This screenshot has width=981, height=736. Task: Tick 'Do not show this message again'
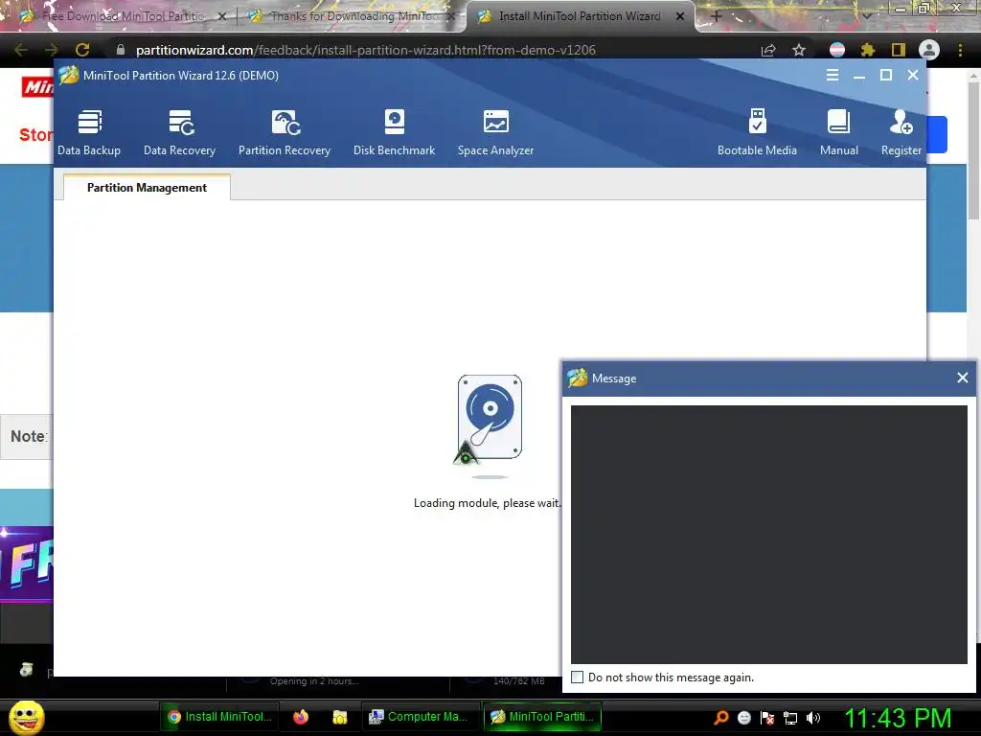pyautogui.click(x=578, y=678)
